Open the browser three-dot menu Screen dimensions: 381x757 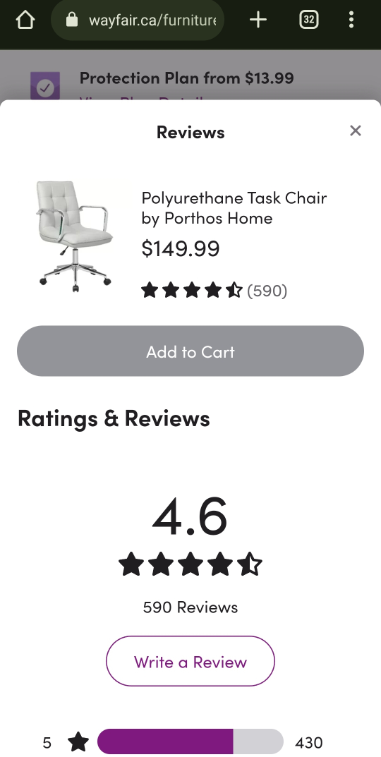pyautogui.click(x=351, y=20)
